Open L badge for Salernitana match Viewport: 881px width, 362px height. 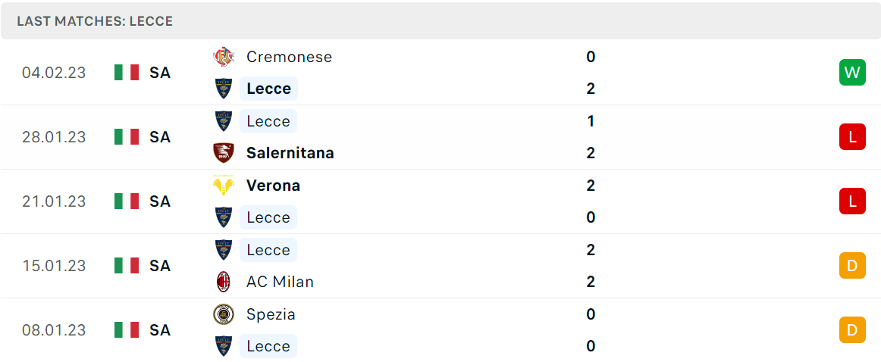[x=852, y=137]
